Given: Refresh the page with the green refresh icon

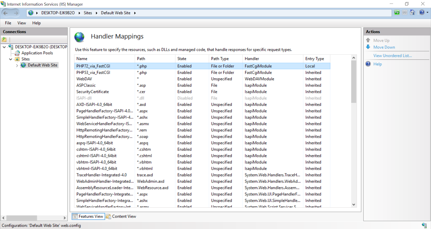Looking at the screenshot, I should 397,12.
